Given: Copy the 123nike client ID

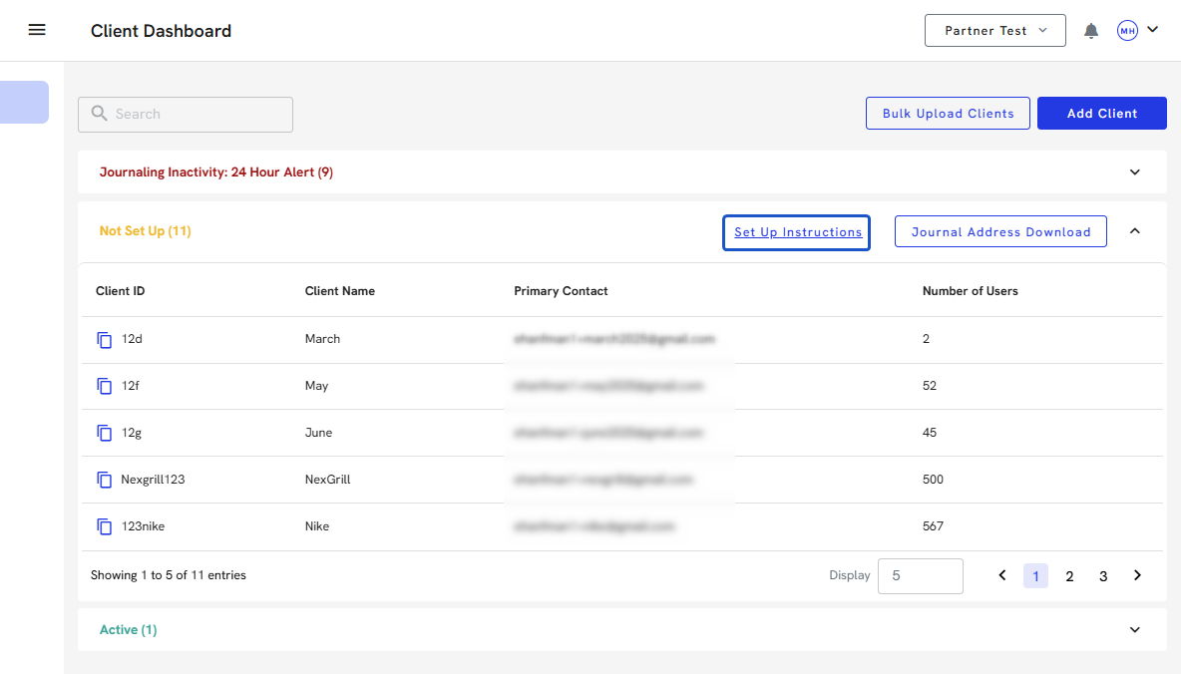Looking at the screenshot, I should [105, 526].
